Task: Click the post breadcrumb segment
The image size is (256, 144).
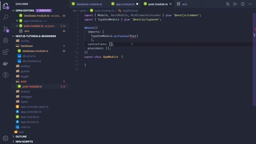Action: click(83, 11)
